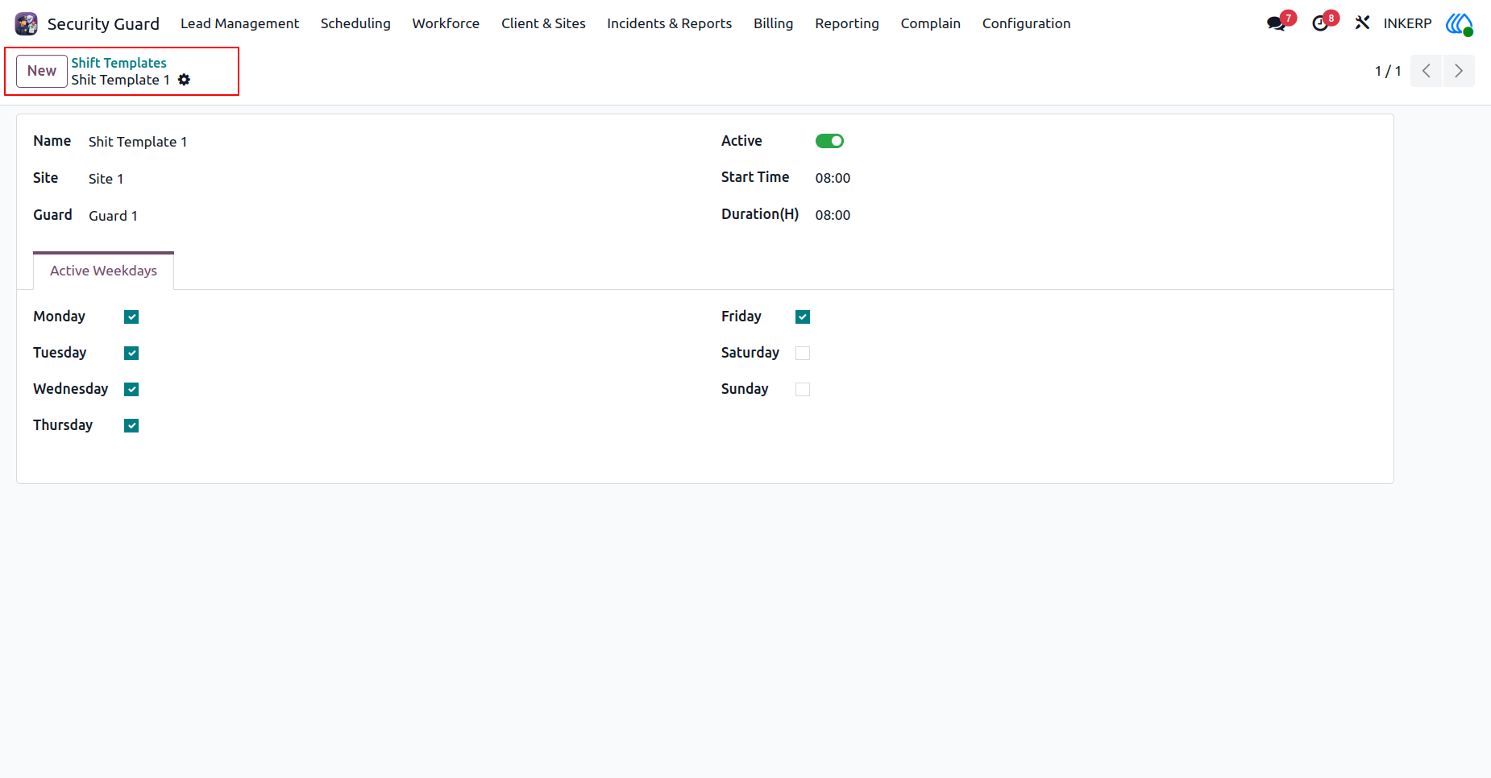Viewport: 1491px width, 778px height.
Task: Open the Configuration menu
Action: (1026, 23)
